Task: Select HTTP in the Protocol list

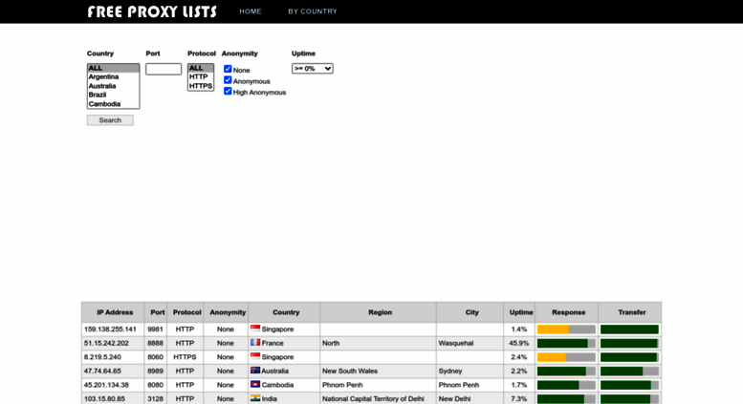Action: [x=201, y=76]
